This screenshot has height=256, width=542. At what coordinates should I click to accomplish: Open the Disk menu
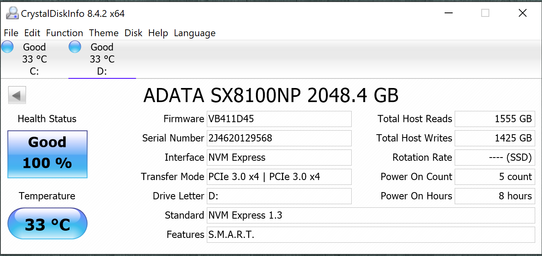click(133, 33)
